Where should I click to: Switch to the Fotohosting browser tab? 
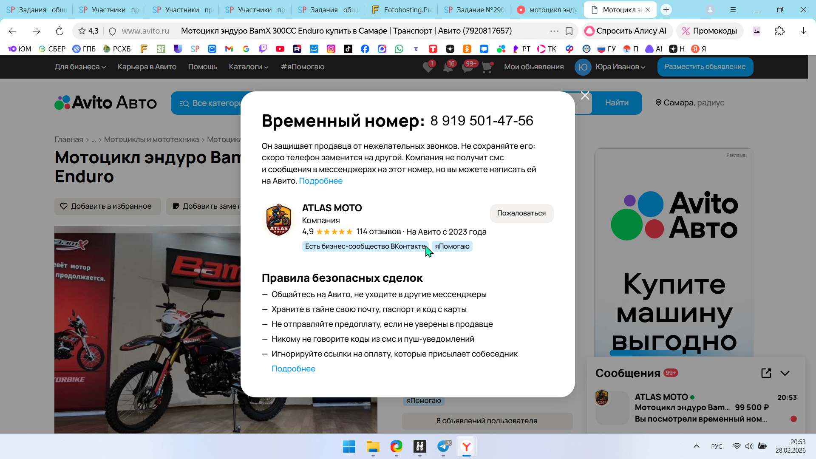pyautogui.click(x=402, y=10)
